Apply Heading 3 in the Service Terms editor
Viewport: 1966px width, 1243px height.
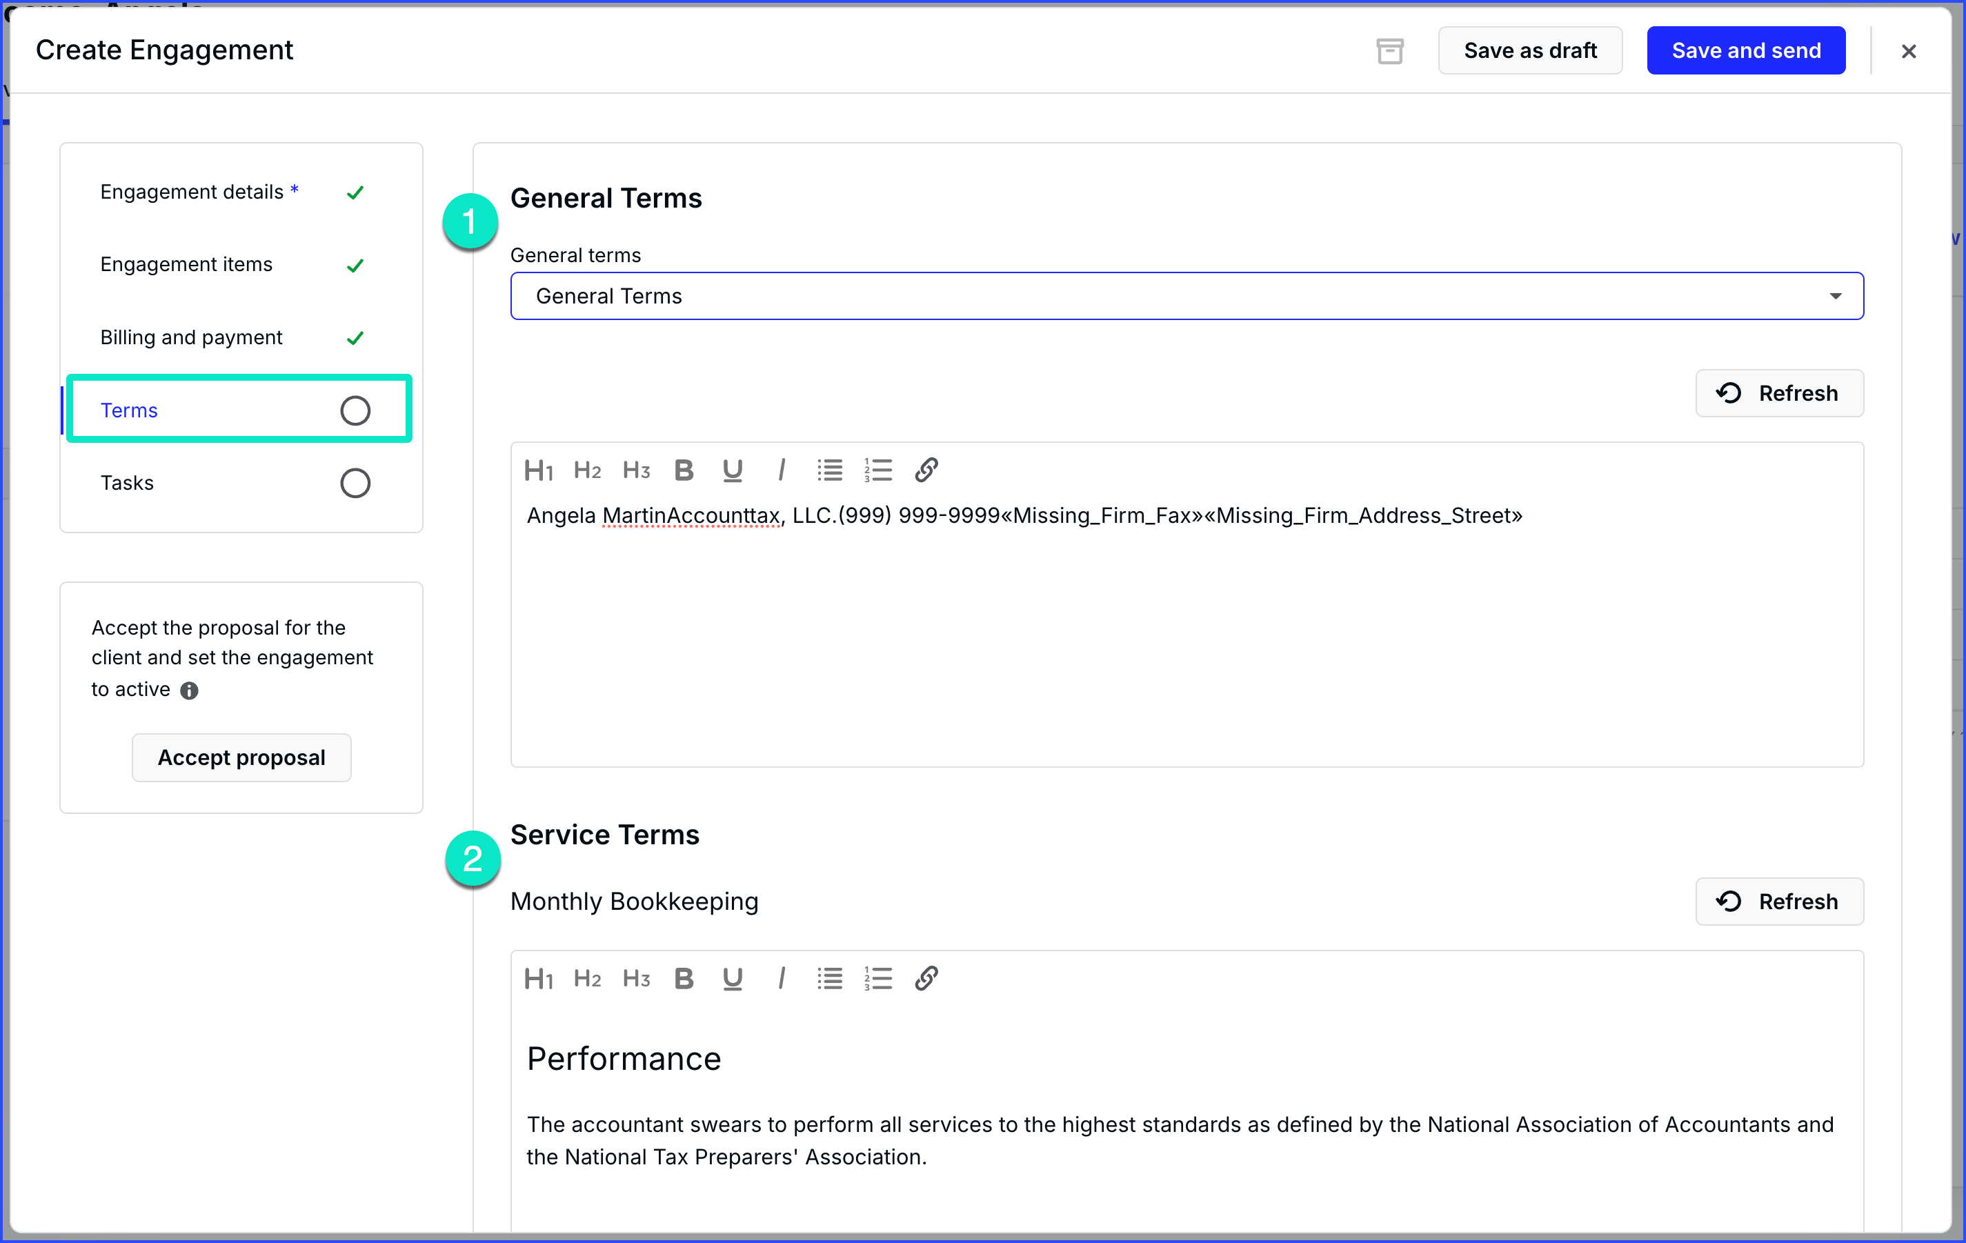[636, 977]
